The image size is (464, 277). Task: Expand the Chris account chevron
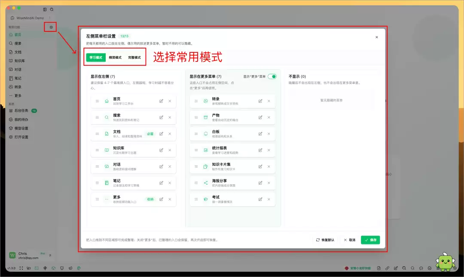[50, 255]
